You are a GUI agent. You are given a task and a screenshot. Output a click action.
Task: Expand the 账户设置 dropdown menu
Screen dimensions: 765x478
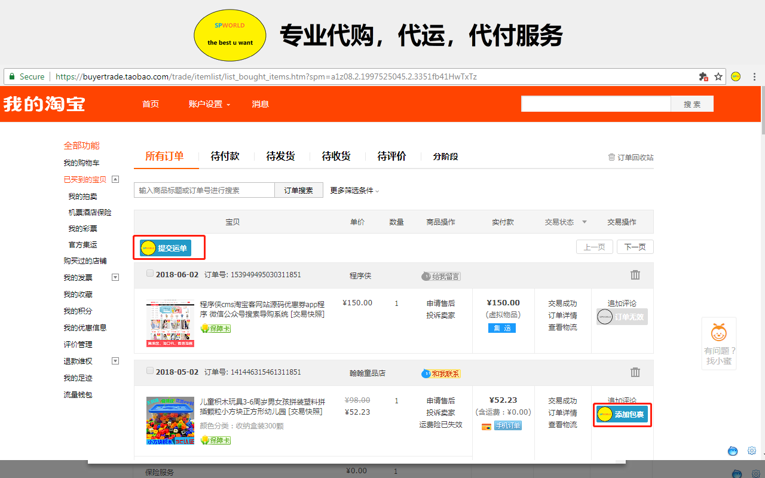click(x=209, y=104)
